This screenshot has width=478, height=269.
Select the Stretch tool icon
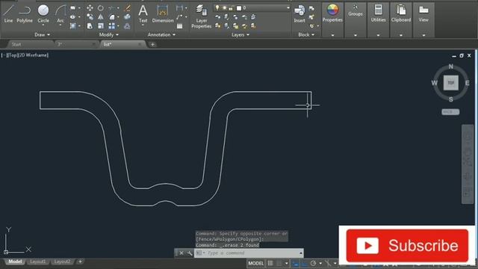[x=90, y=26]
